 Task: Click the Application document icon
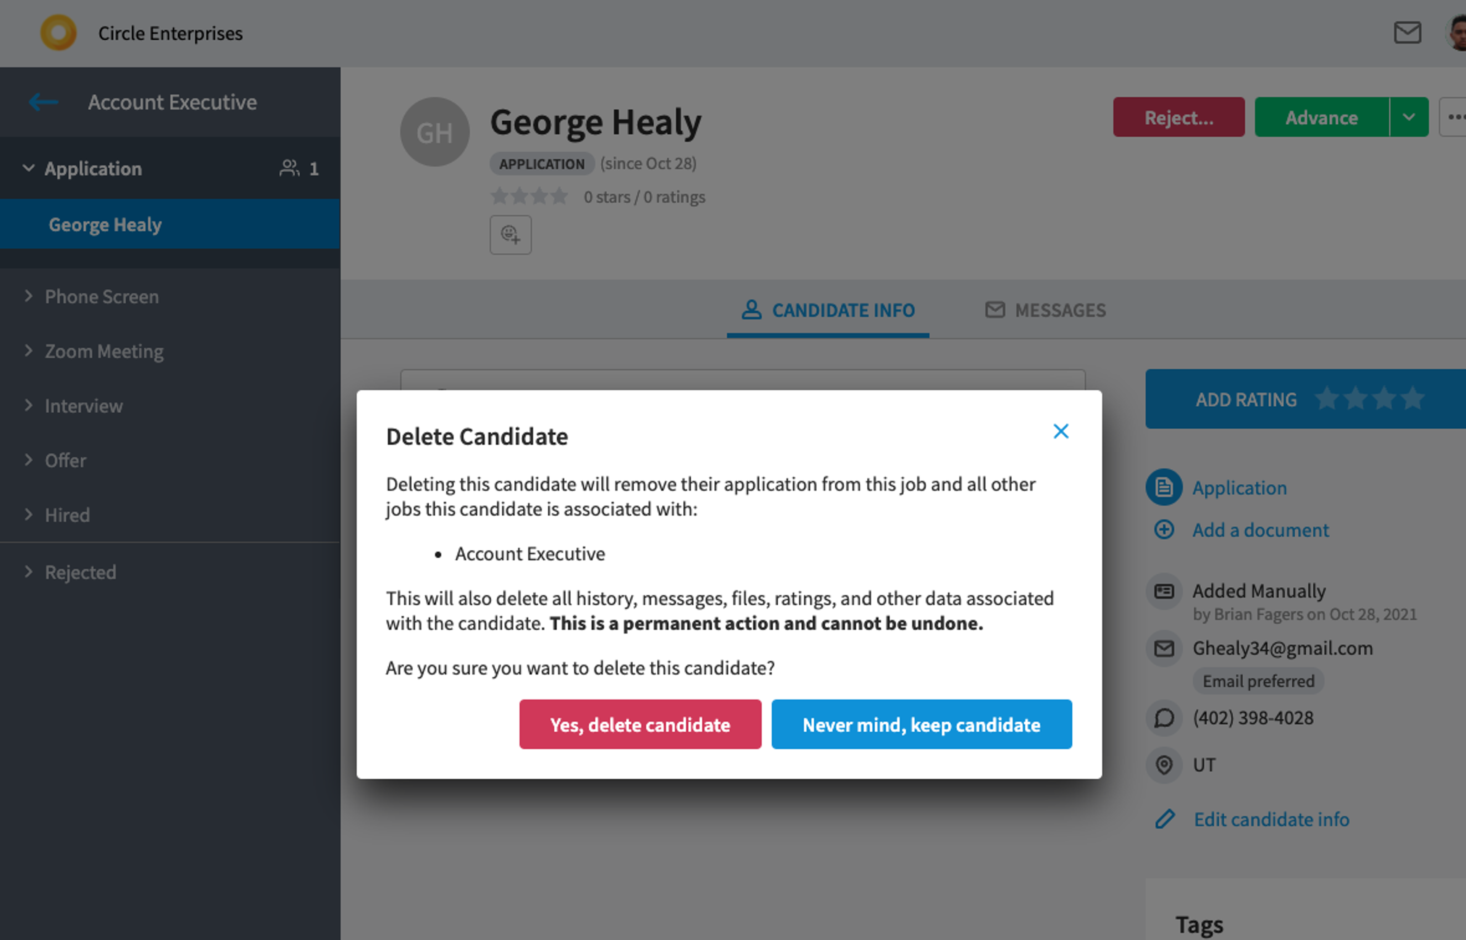[1164, 487]
